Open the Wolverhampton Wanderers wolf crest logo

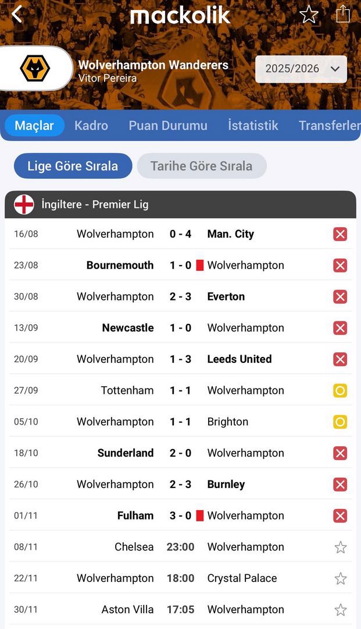(35, 68)
